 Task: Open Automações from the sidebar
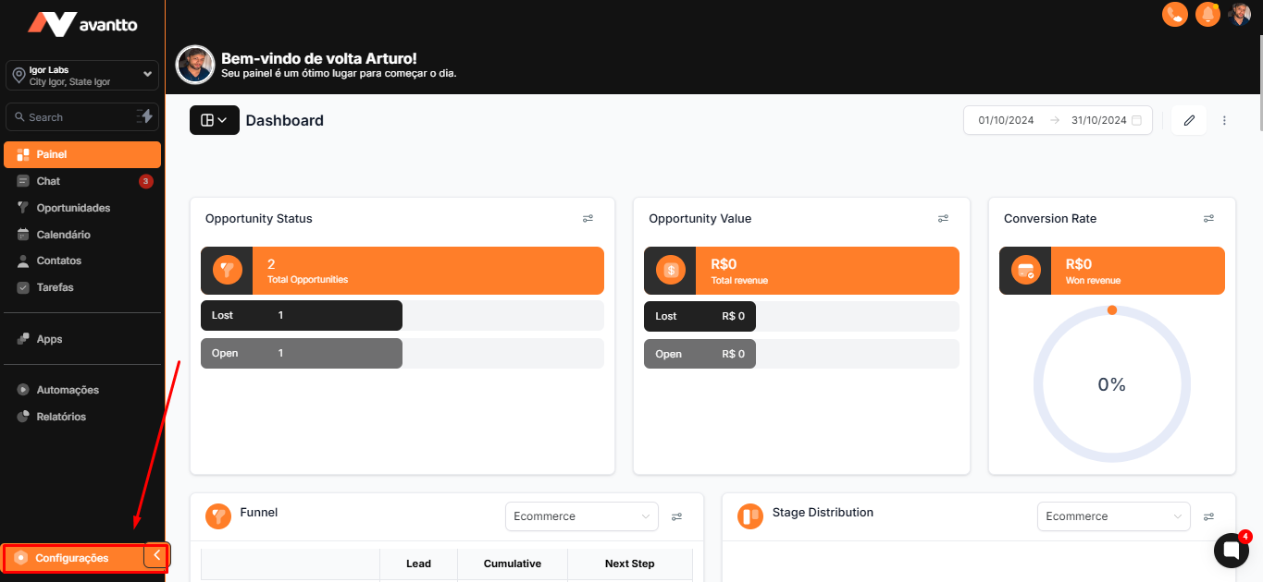tap(68, 390)
